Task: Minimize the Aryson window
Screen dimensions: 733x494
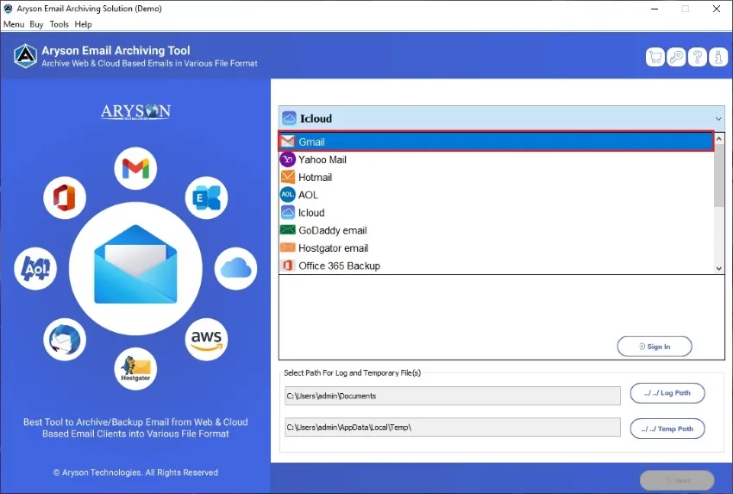Action: point(655,9)
